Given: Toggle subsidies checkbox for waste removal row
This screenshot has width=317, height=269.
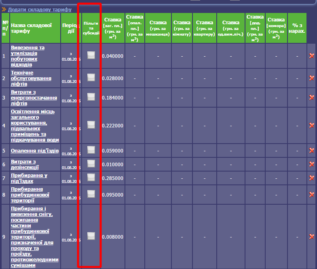Looking at the screenshot, I should [x=91, y=55].
